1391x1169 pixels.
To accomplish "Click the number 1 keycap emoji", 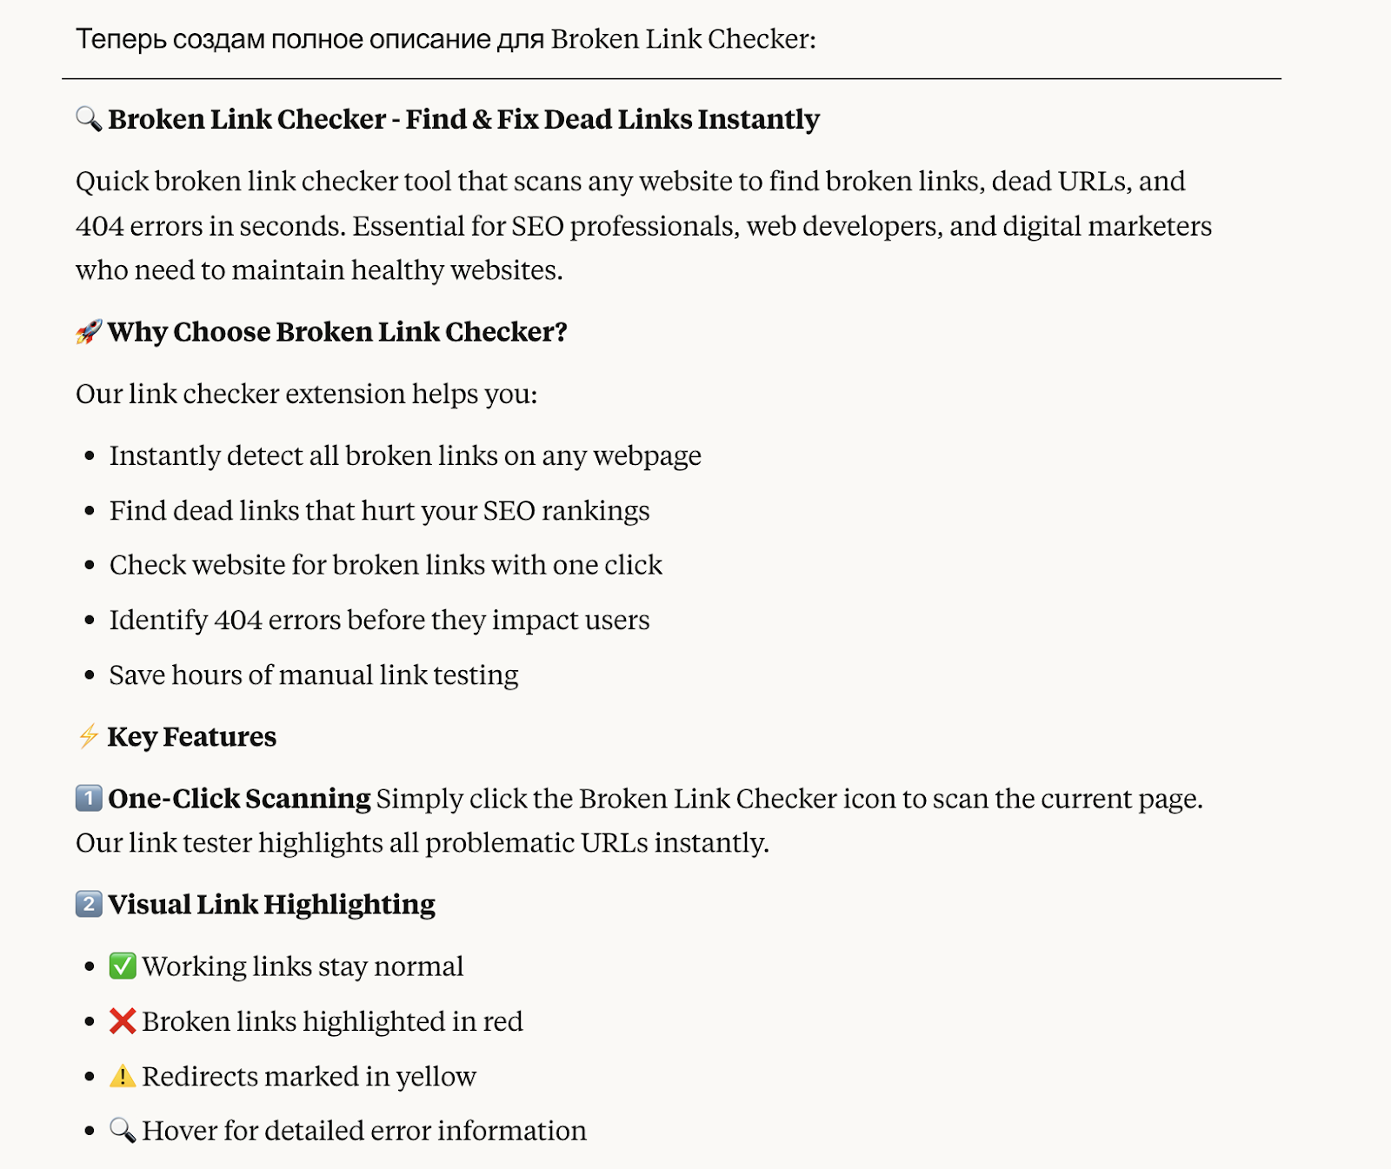I will [x=89, y=798].
